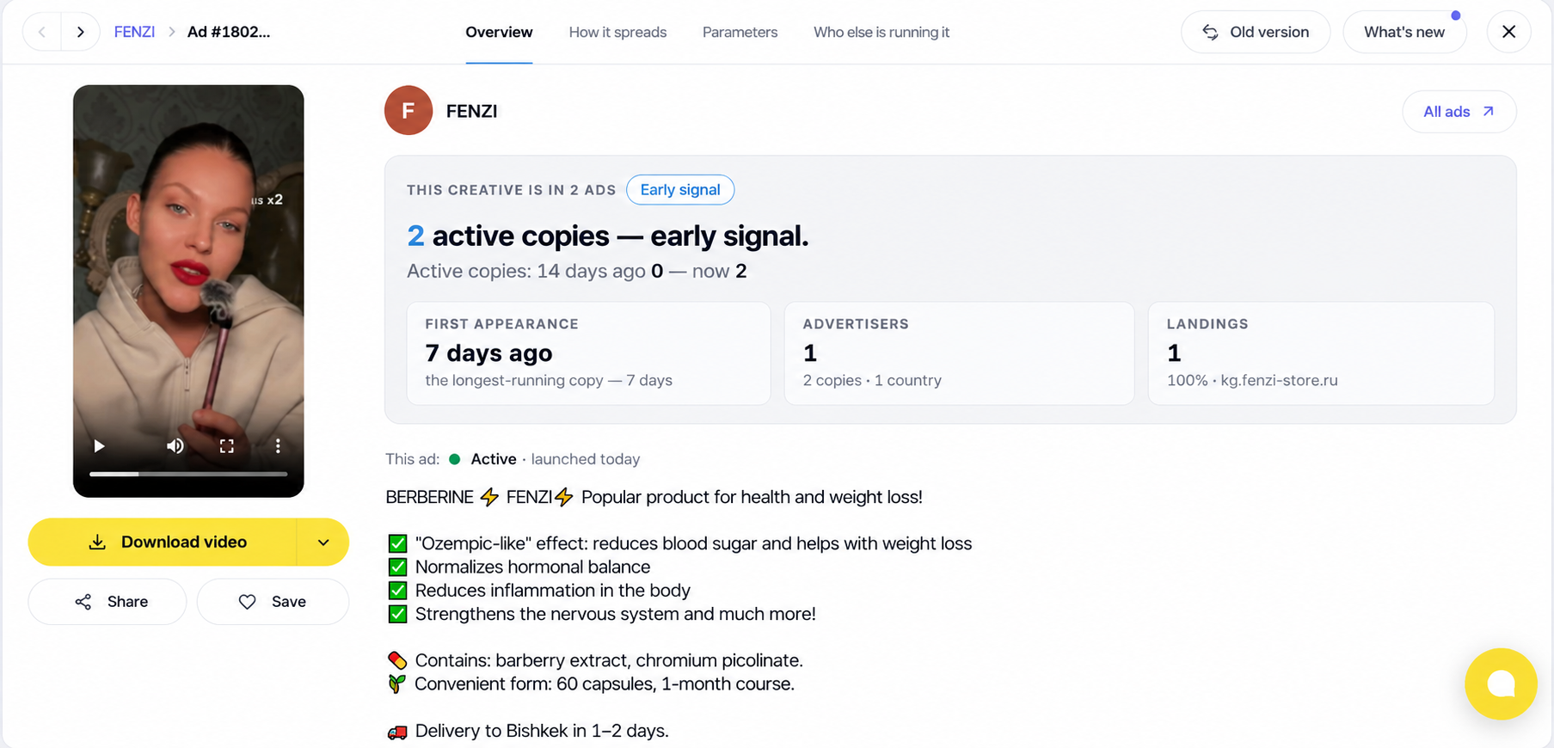Screen dimensions: 1554x748
Task: Share this ad
Action: [107, 602]
